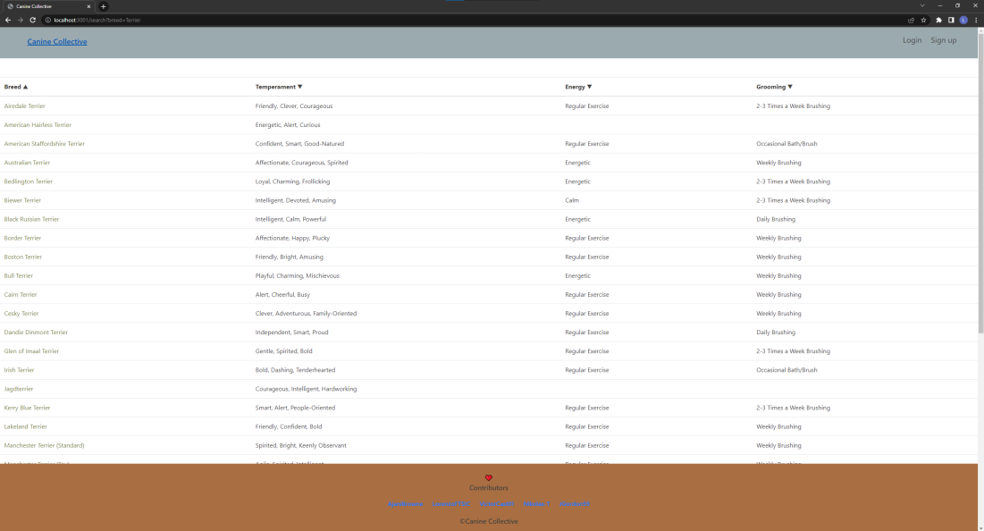The height and width of the screenshot is (531, 984).
Task: Open the three-dot browser menu icon
Action: [976, 20]
